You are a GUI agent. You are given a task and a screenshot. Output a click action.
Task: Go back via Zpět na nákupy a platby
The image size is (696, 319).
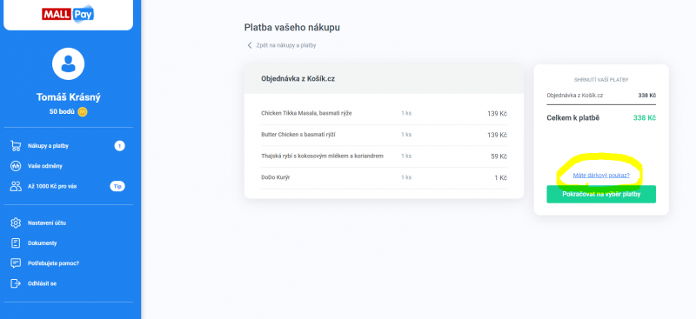pyautogui.click(x=286, y=45)
